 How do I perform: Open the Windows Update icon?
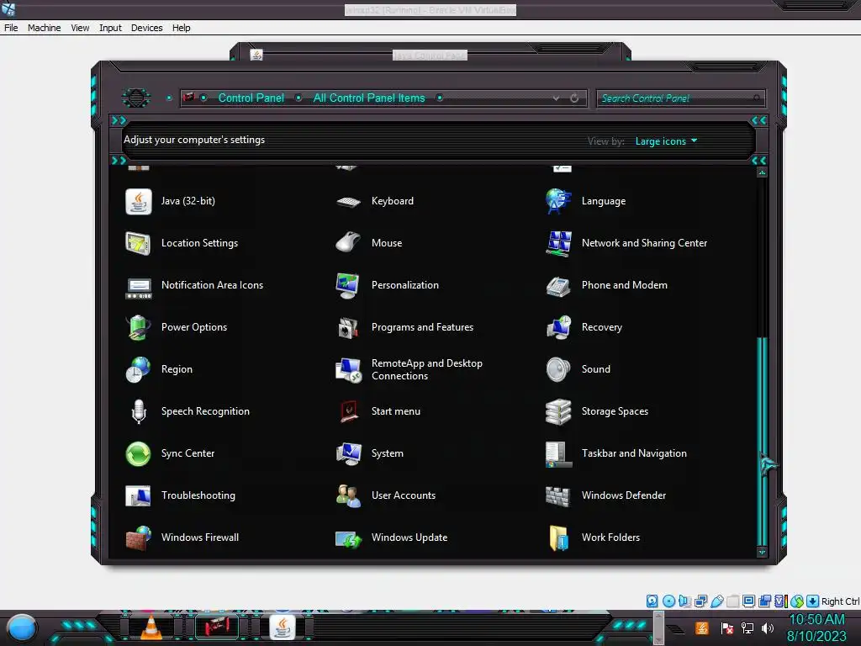348,538
